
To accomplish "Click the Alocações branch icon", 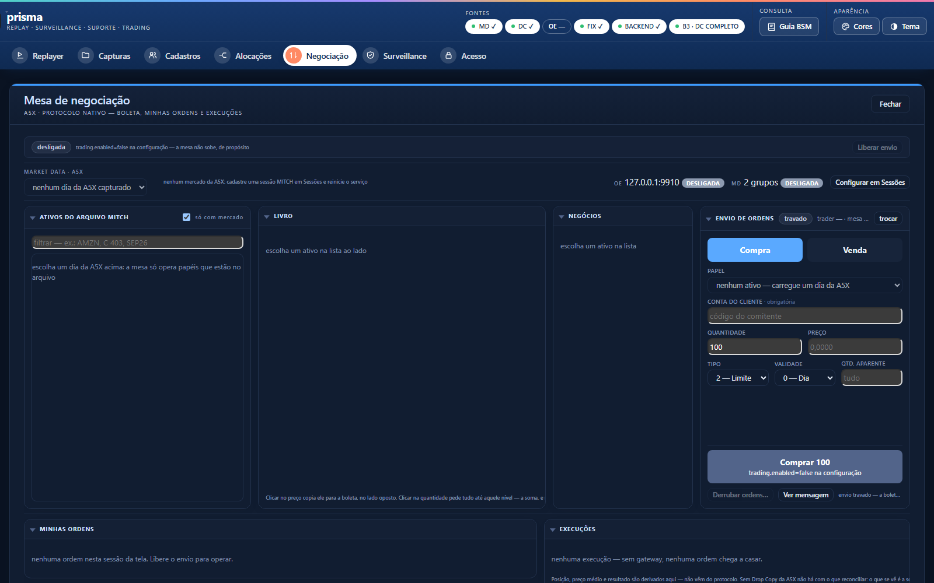I will [x=222, y=55].
